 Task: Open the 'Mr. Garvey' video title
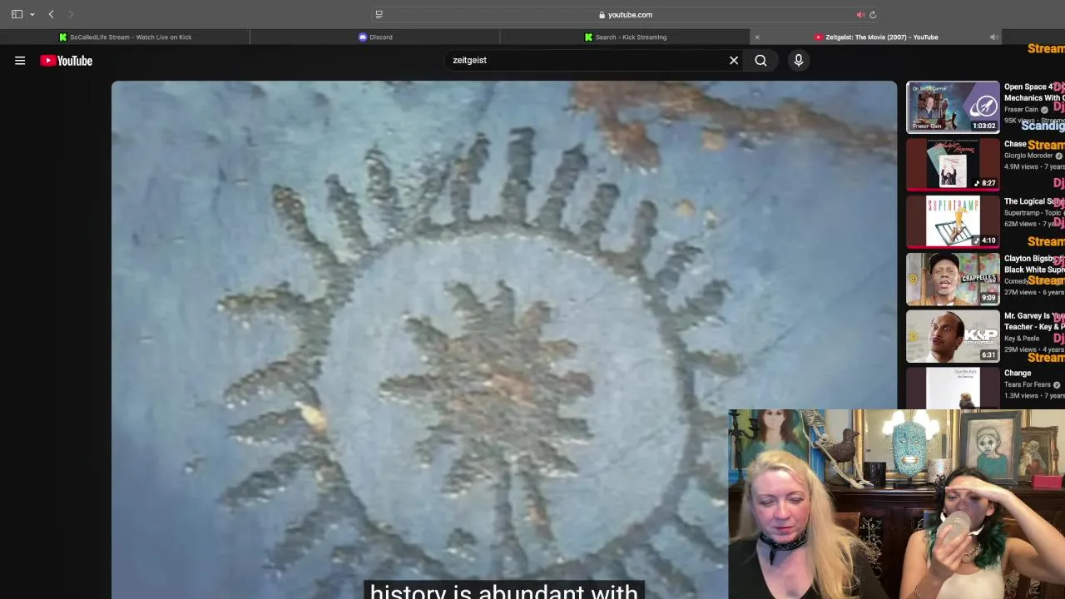tap(1033, 321)
